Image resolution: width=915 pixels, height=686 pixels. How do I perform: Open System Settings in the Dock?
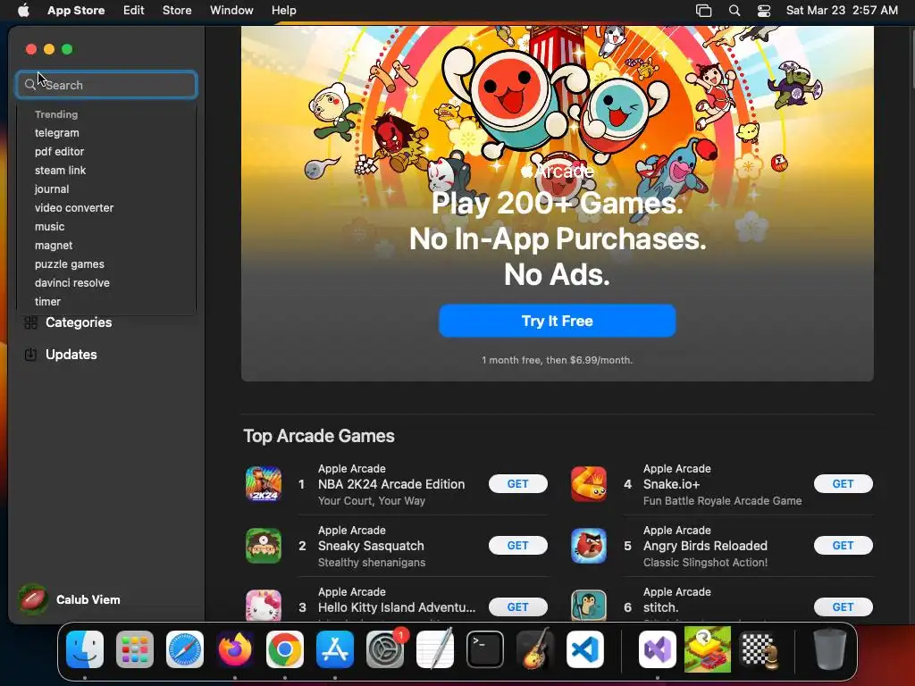(385, 649)
